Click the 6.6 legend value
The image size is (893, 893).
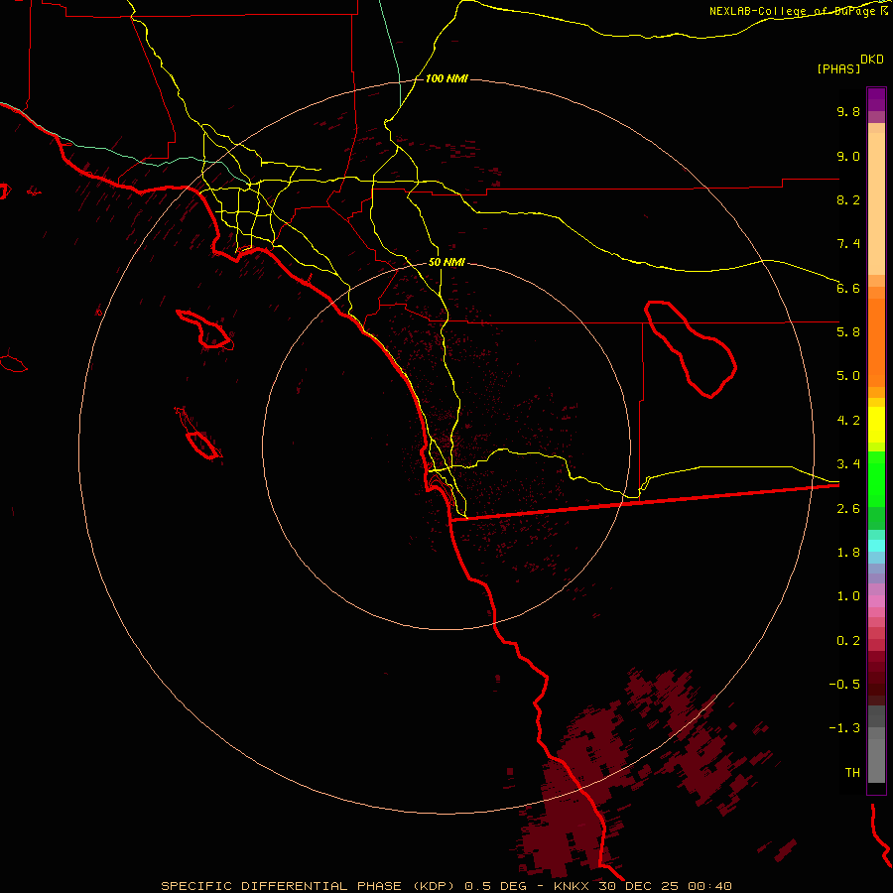coord(848,288)
